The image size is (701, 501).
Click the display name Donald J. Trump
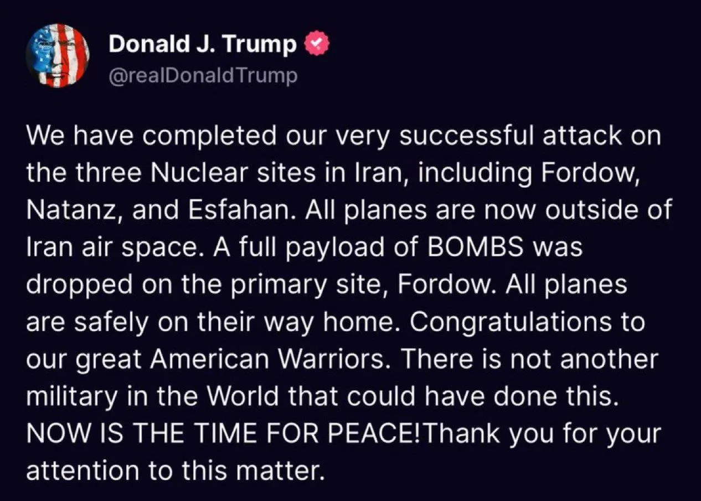[x=202, y=44]
